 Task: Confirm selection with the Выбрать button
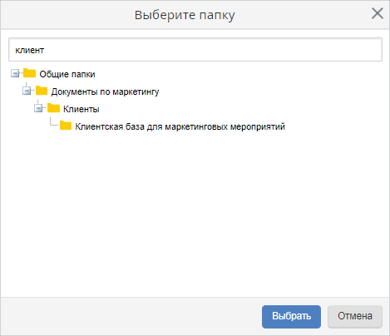pyautogui.click(x=291, y=317)
